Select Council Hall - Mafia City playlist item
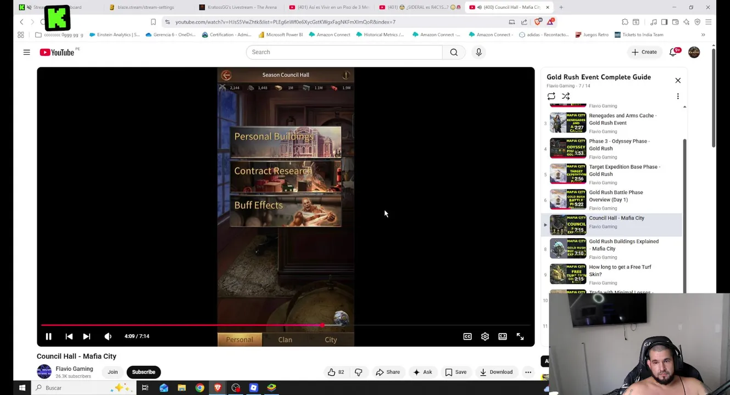This screenshot has height=395, width=730. 612,224
